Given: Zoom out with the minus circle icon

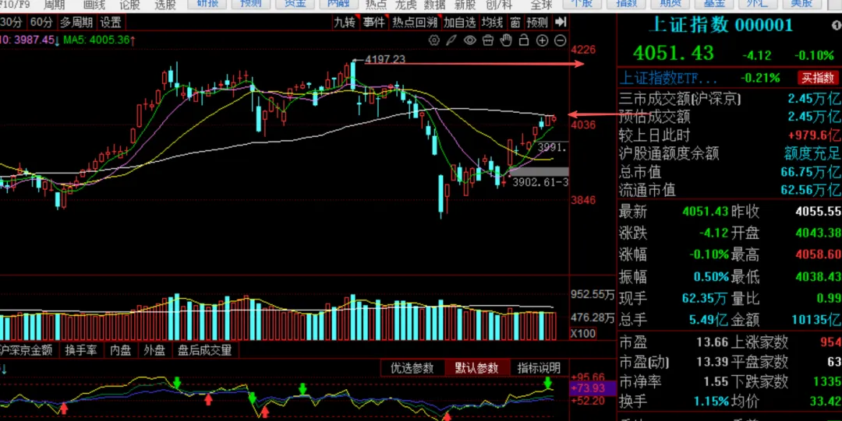Looking at the screenshot, I should 560,40.
